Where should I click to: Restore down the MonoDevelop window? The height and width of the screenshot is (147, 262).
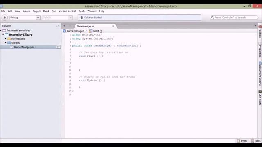point(250,6)
